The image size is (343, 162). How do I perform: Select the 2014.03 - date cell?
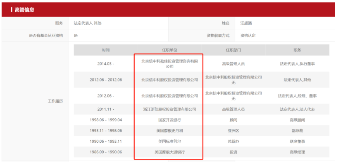pos(106,64)
